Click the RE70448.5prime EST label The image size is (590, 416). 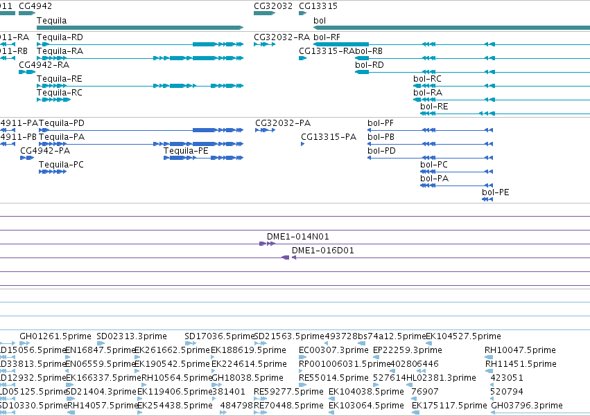[288, 406]
